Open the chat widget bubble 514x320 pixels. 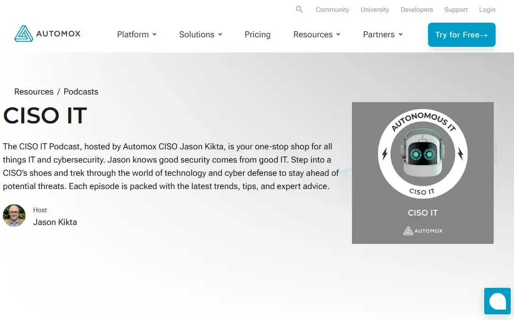pos(497,301)
